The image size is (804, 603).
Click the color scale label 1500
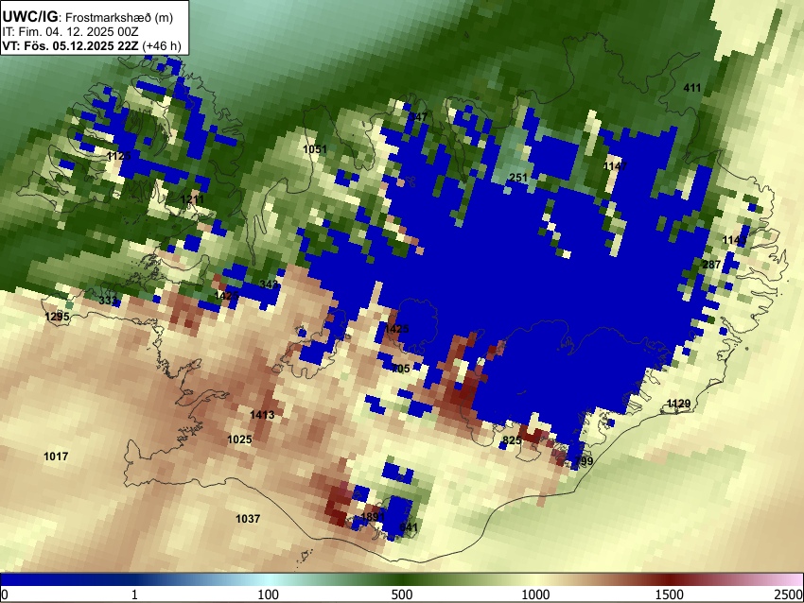[670, 594]
